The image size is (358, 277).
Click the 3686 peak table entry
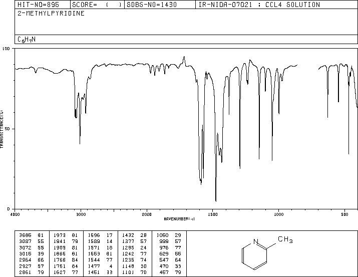tap(31, 235)
